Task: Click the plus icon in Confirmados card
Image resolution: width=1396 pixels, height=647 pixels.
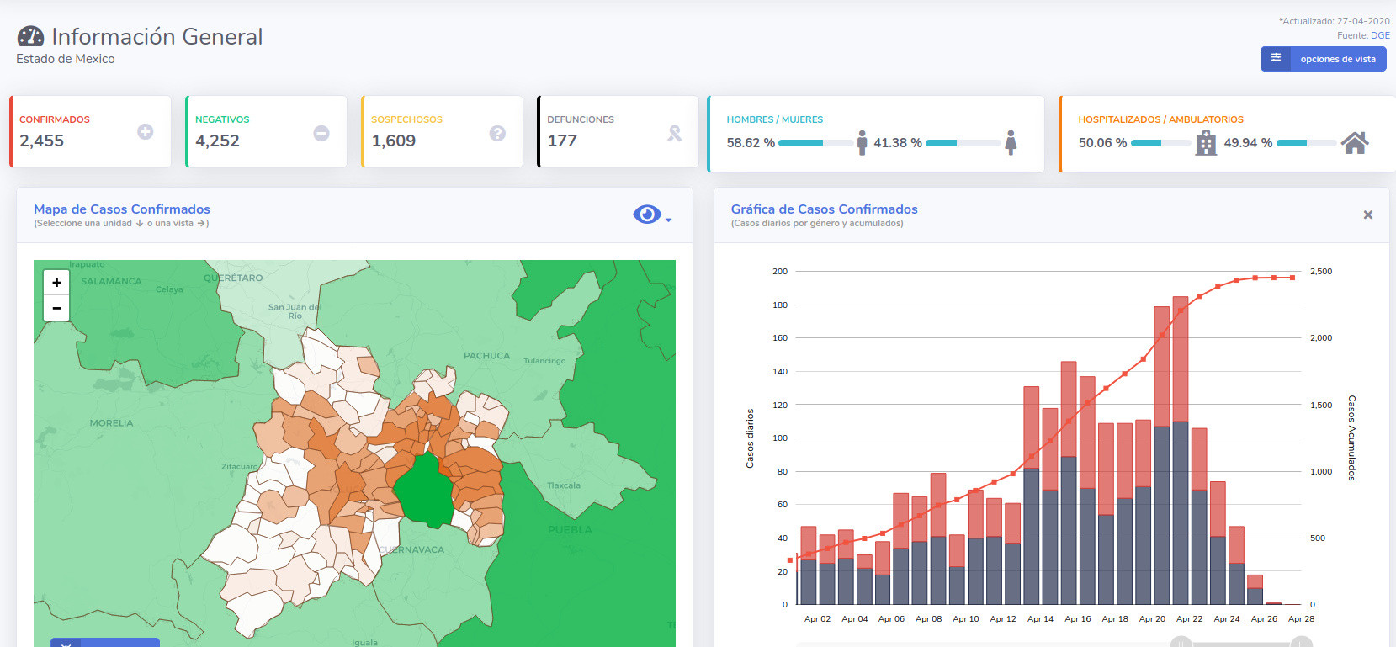Action: (x=146, y=132)
